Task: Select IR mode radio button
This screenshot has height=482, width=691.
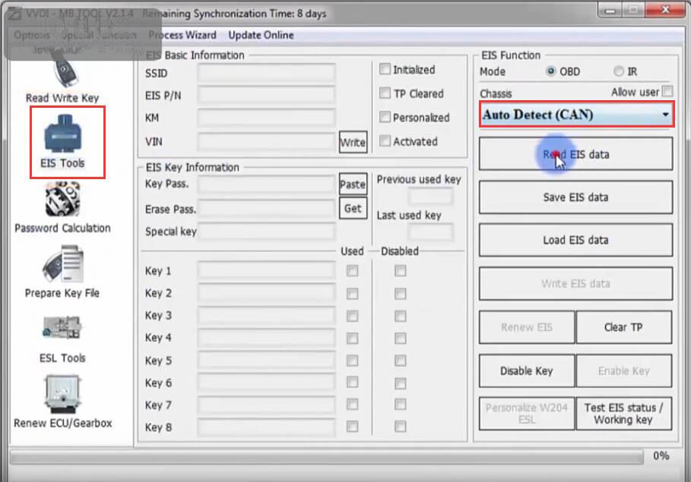Action: (x=619, y=71)
